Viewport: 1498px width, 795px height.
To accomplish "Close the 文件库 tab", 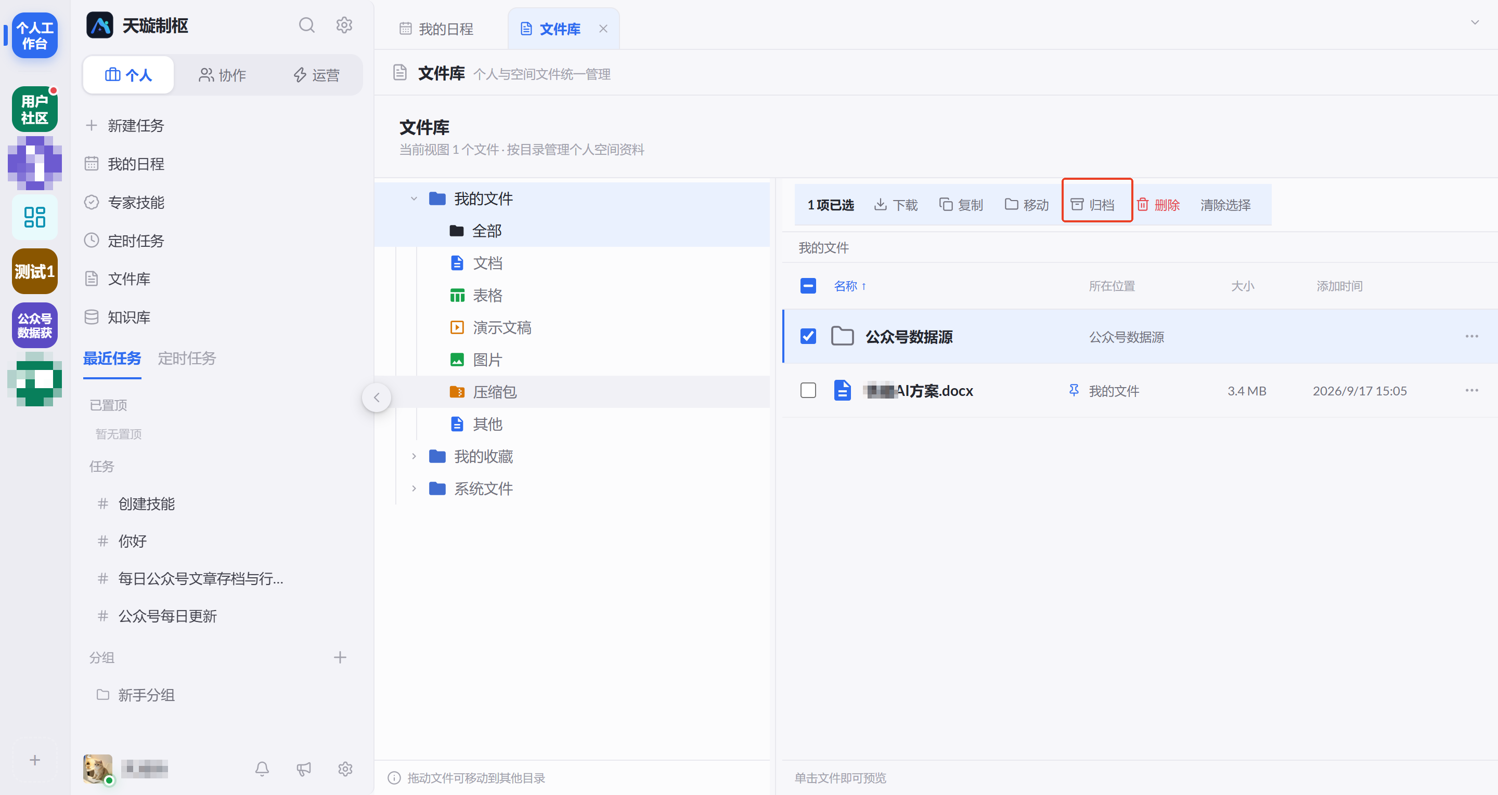I will (603, 29).
